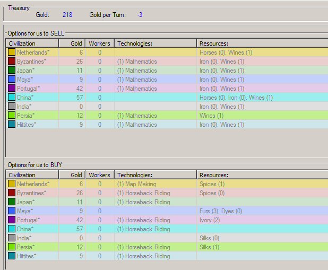Screen dimensions: 328x270
Task: Click China gold value 57 in BUY table
Action: [x=80, y=229]
